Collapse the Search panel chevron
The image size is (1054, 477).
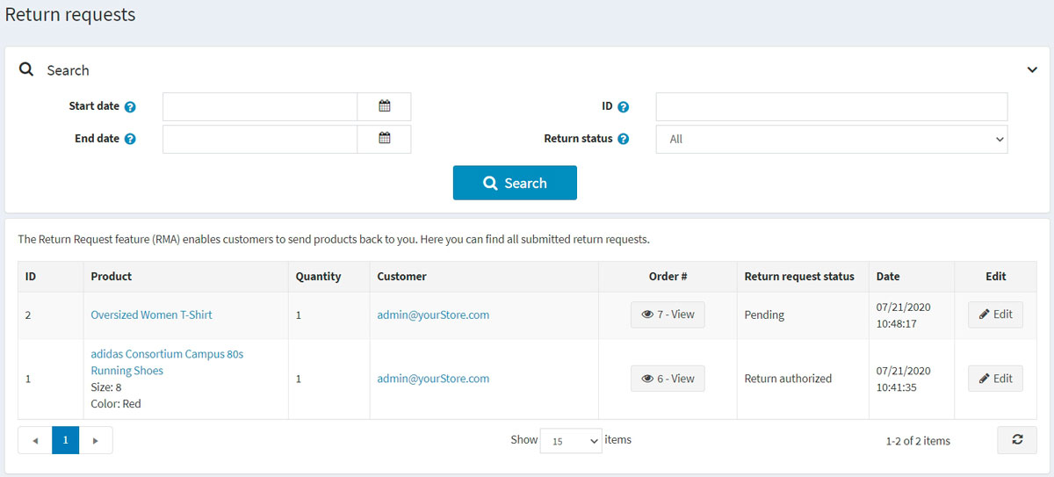1032,70
